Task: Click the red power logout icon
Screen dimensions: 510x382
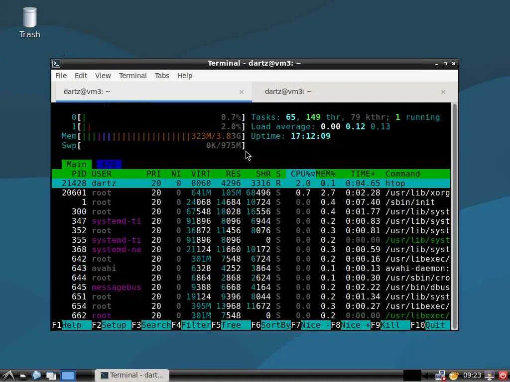Action: 503,376
